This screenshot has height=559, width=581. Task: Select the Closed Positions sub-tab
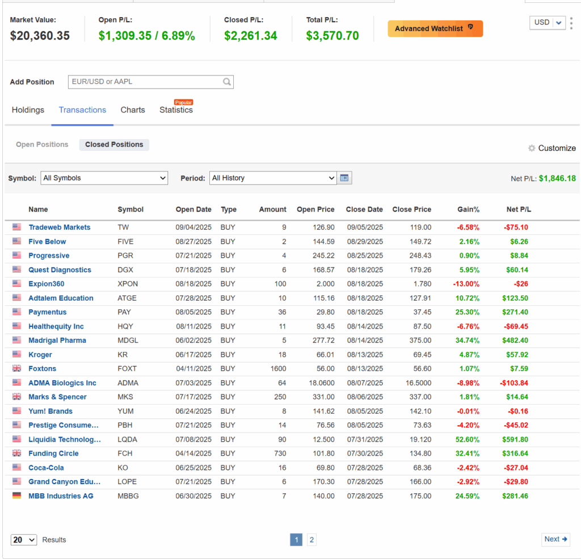[x=114, y=145]
